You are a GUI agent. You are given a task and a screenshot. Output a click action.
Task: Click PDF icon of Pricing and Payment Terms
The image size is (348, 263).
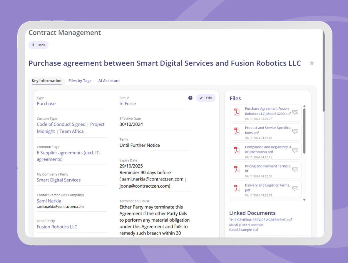(237, 170)
